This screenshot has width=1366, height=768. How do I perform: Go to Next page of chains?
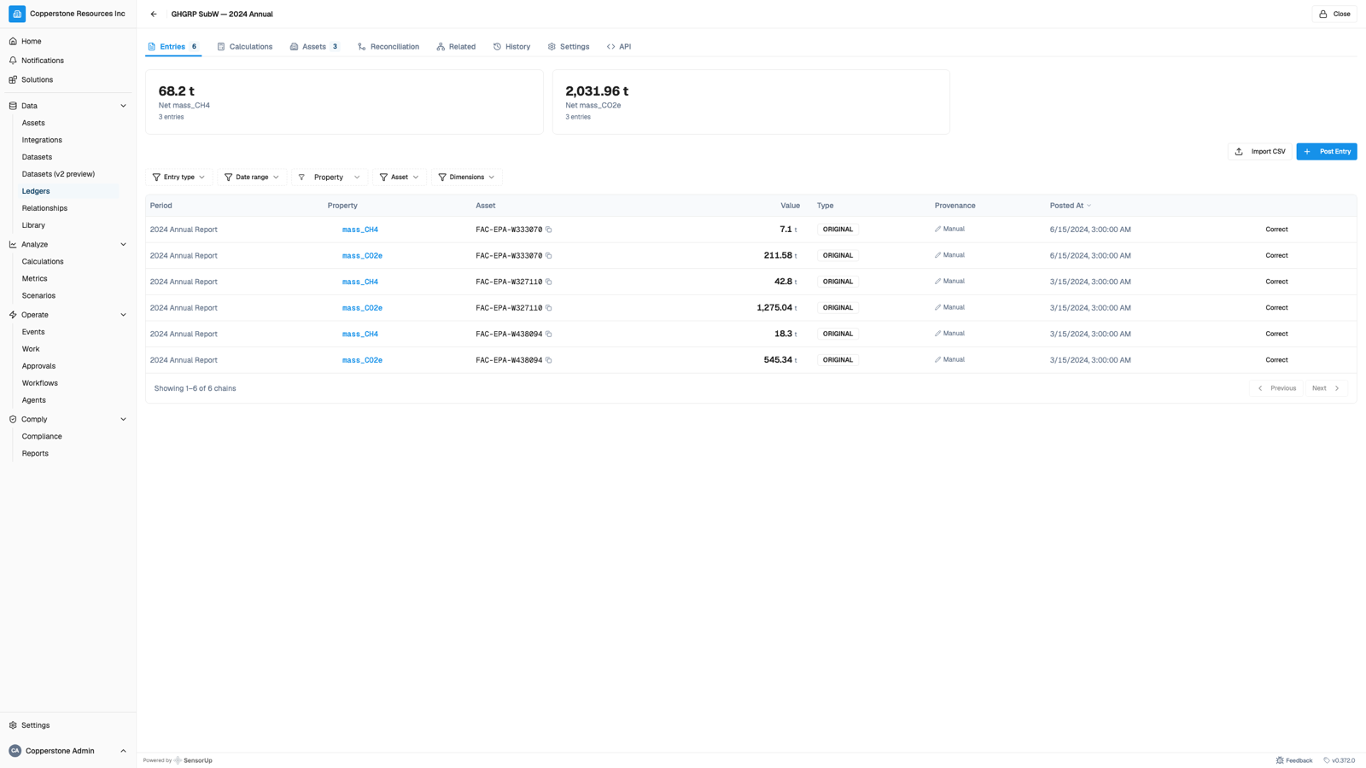1327,388
